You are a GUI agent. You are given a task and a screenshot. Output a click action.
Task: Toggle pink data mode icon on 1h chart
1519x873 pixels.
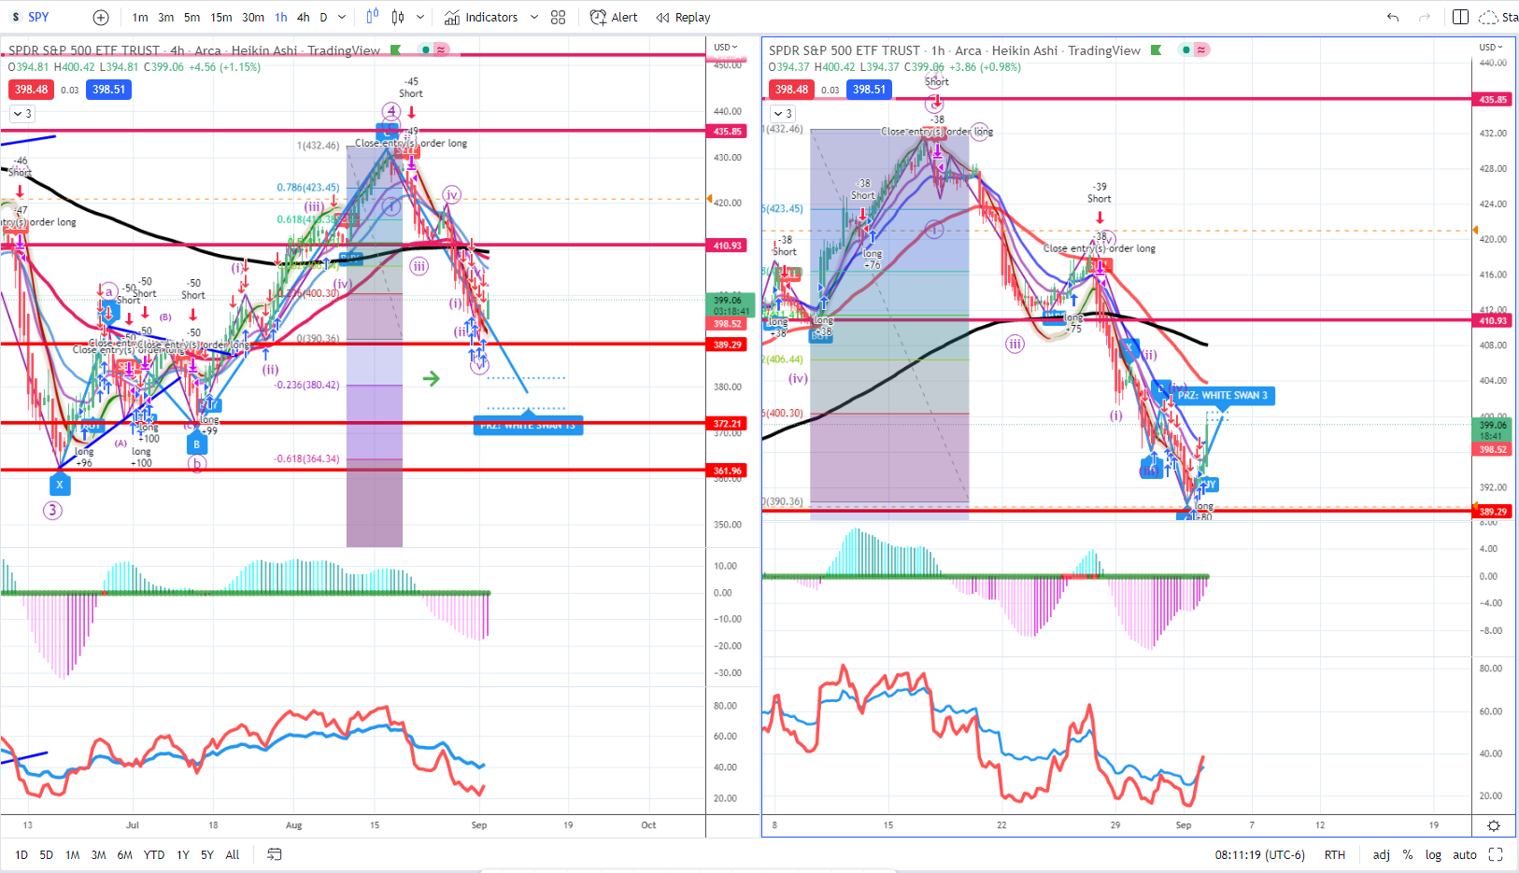pyautogui.click(x=1201, y=49)
